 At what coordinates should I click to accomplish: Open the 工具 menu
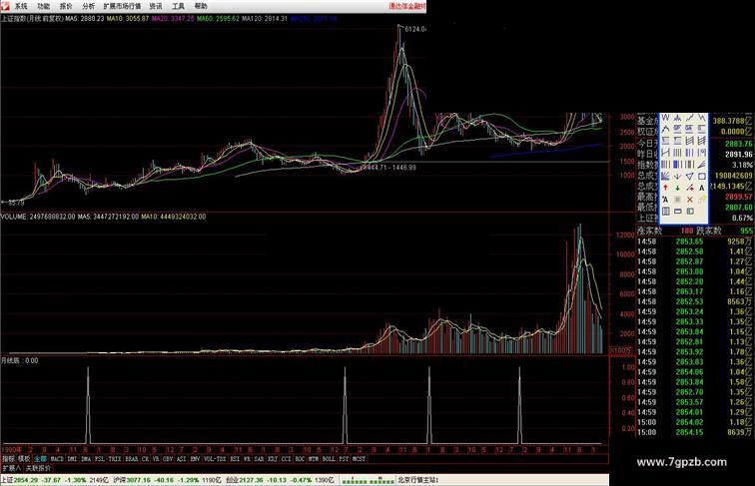click(178, 6)
